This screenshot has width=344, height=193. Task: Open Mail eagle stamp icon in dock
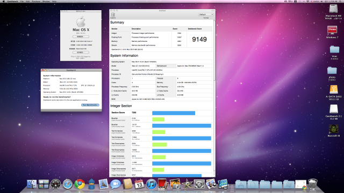(103, 184)
